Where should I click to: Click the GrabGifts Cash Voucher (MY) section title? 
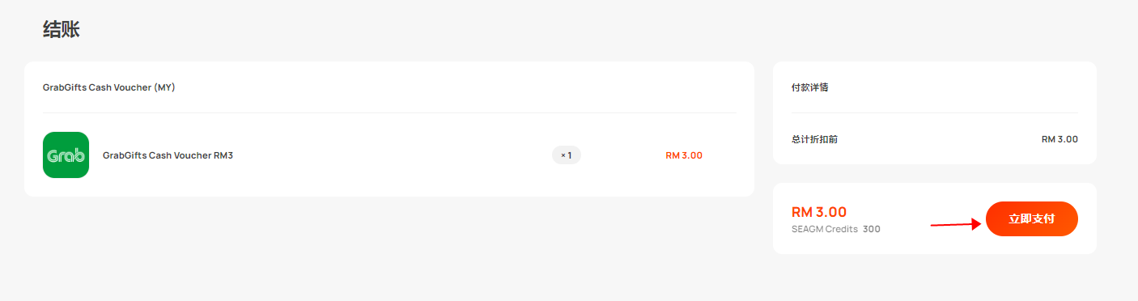[x=109, y=87]
